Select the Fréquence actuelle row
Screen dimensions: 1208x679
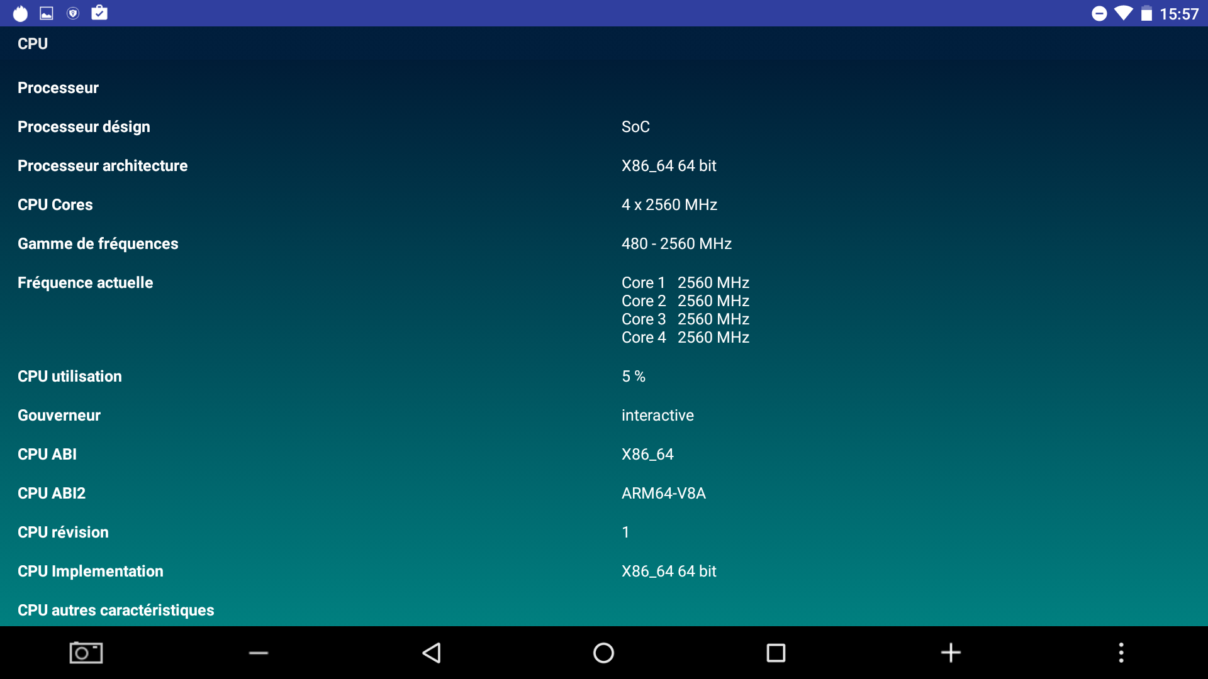point(86,283)
